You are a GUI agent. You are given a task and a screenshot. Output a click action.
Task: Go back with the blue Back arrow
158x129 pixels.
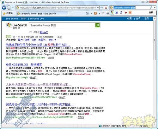pos(4,8)
